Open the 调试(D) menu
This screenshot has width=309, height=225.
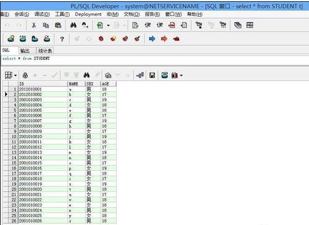(42, 14)
